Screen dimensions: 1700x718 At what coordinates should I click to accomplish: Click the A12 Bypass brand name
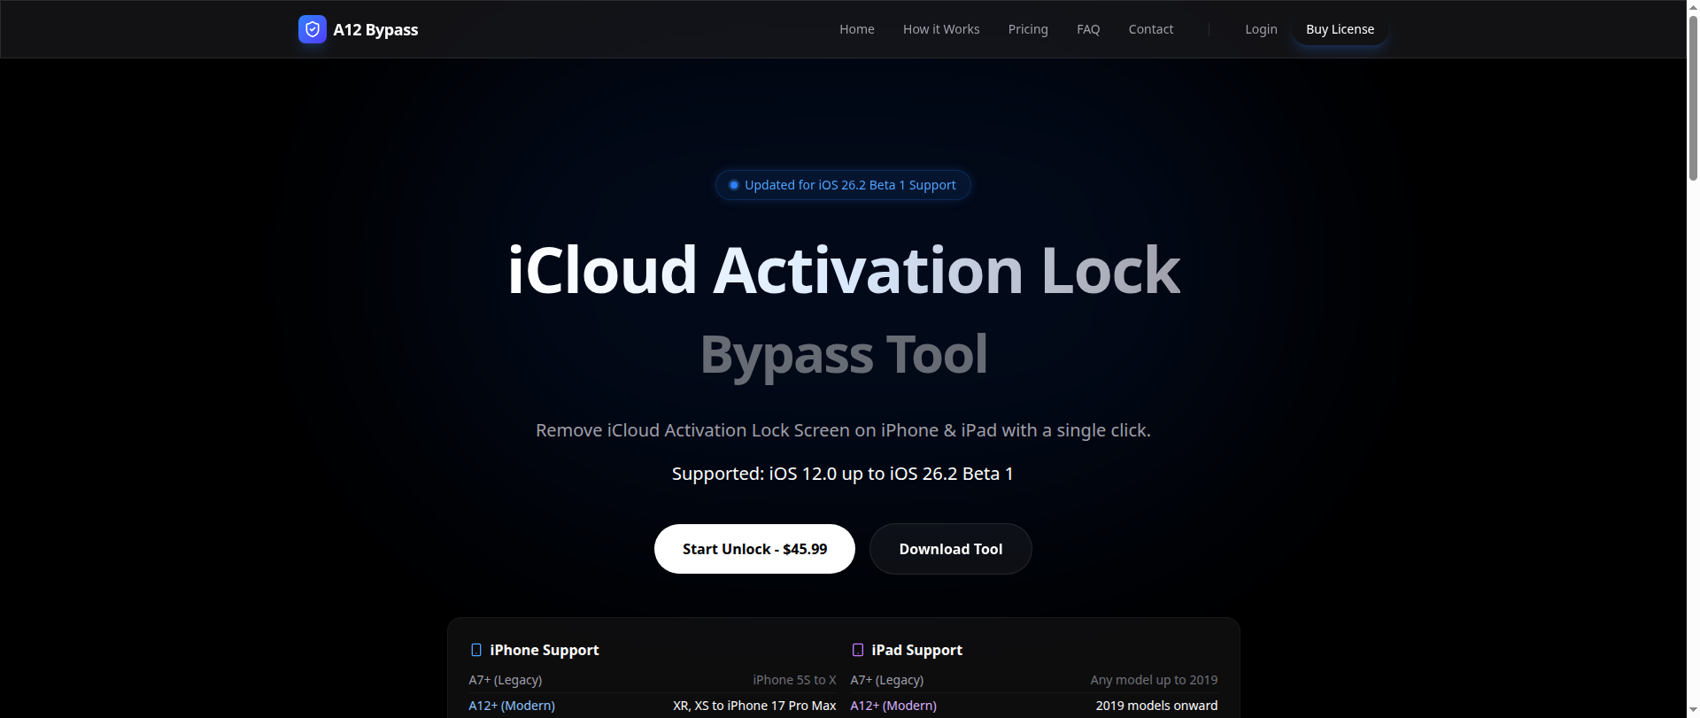tap(375, 30)
